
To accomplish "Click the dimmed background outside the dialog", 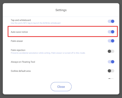I will (x=61, y=1).
